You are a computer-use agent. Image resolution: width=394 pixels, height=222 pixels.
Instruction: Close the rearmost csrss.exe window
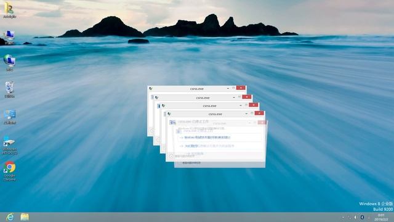click(x=241, y=88)
